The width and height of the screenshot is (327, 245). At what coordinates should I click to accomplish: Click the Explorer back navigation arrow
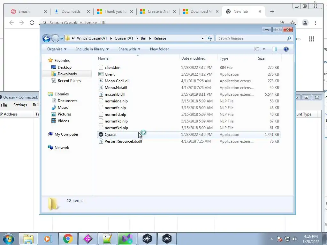[46, 38]
